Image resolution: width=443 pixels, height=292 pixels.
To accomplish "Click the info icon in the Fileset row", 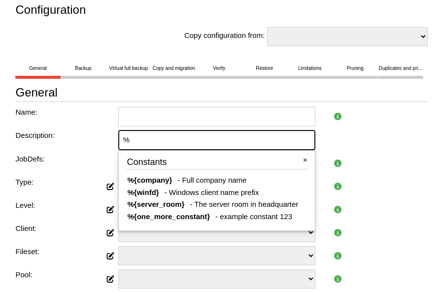I will click(338, 256).
